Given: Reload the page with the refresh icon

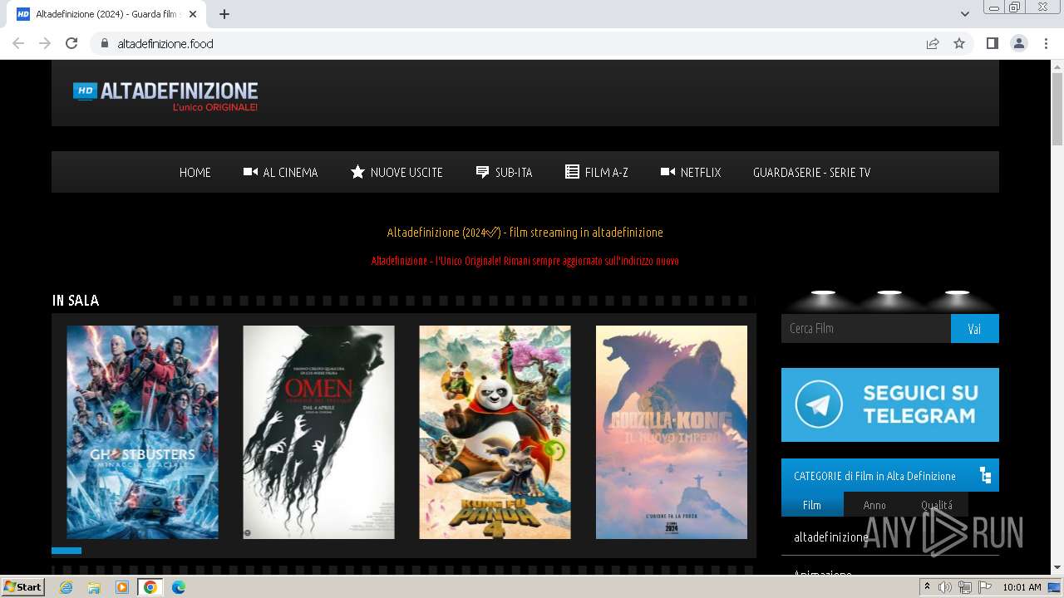Looking at the screenshot, I should point(71,43).
